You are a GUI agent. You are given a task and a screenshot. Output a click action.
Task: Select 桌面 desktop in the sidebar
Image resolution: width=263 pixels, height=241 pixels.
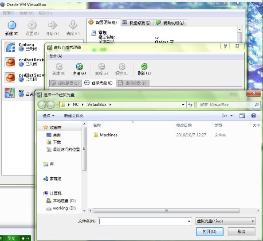click(54, 135)
